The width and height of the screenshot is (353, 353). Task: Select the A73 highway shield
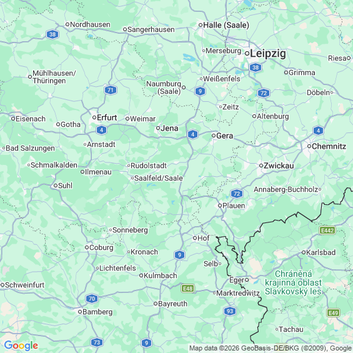click(x=97, y=342)
